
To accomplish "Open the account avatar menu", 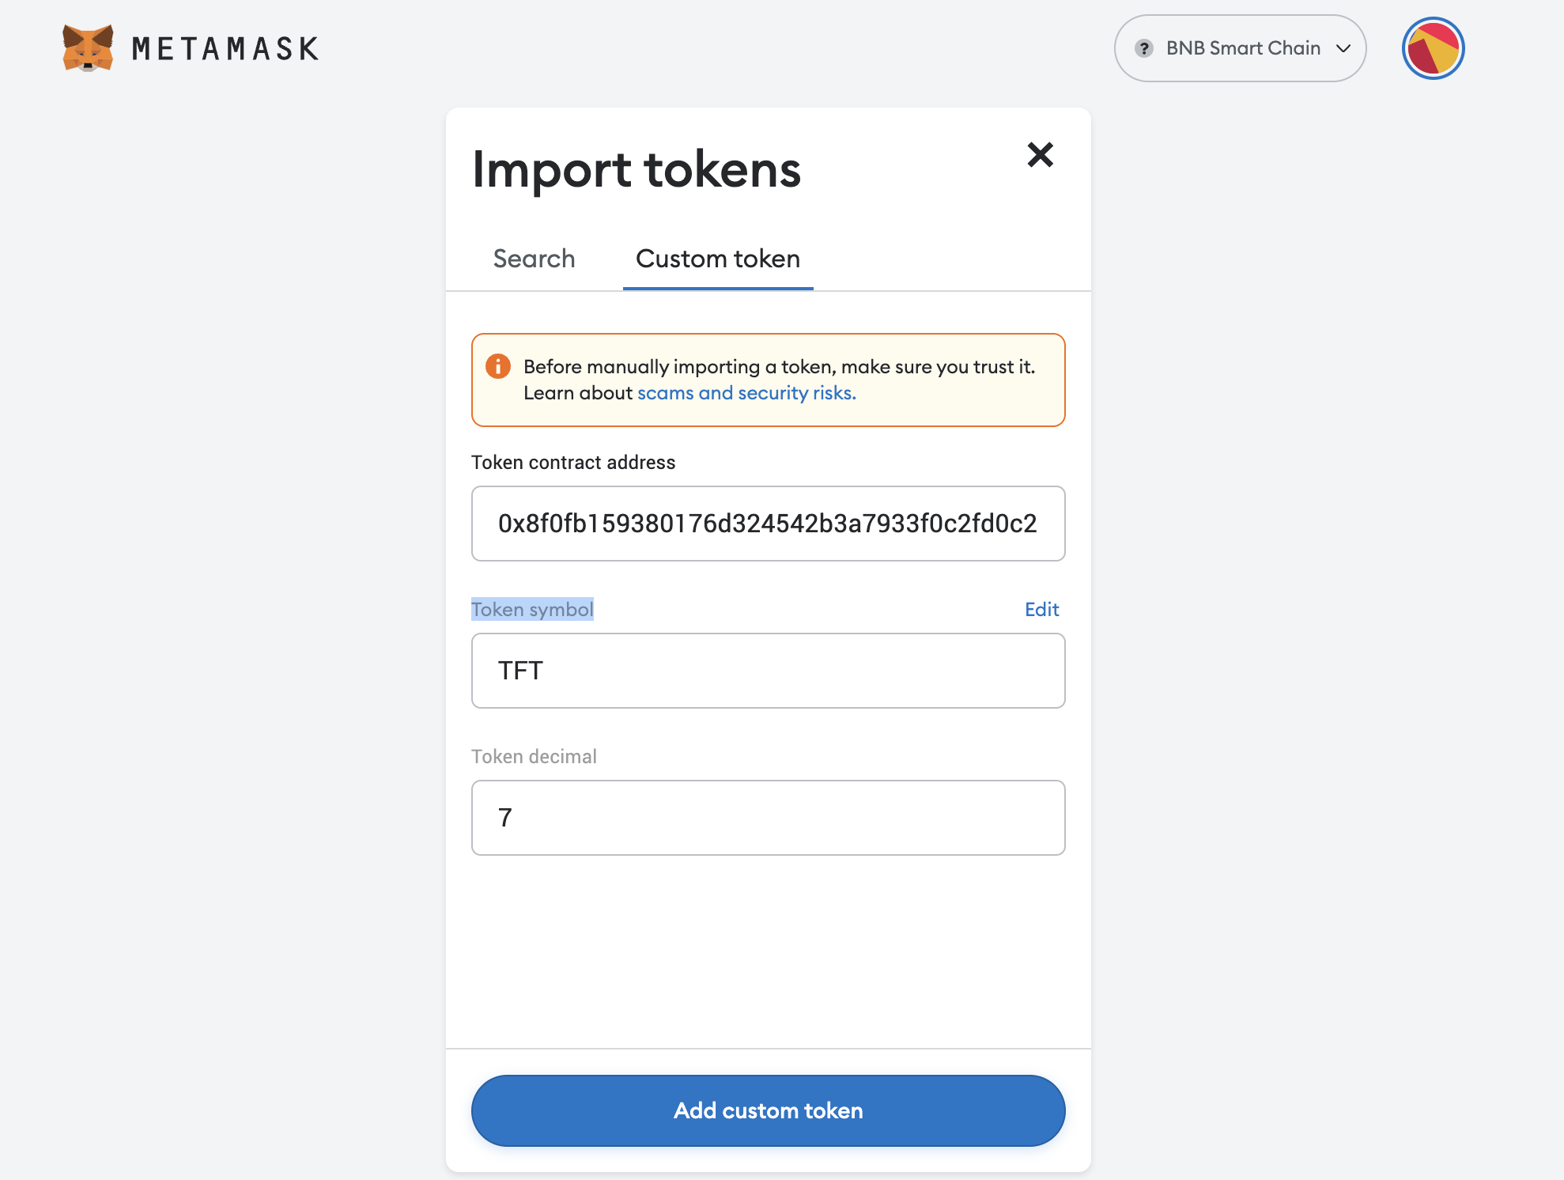I will pyautogui.click(x=1433, y=48).
